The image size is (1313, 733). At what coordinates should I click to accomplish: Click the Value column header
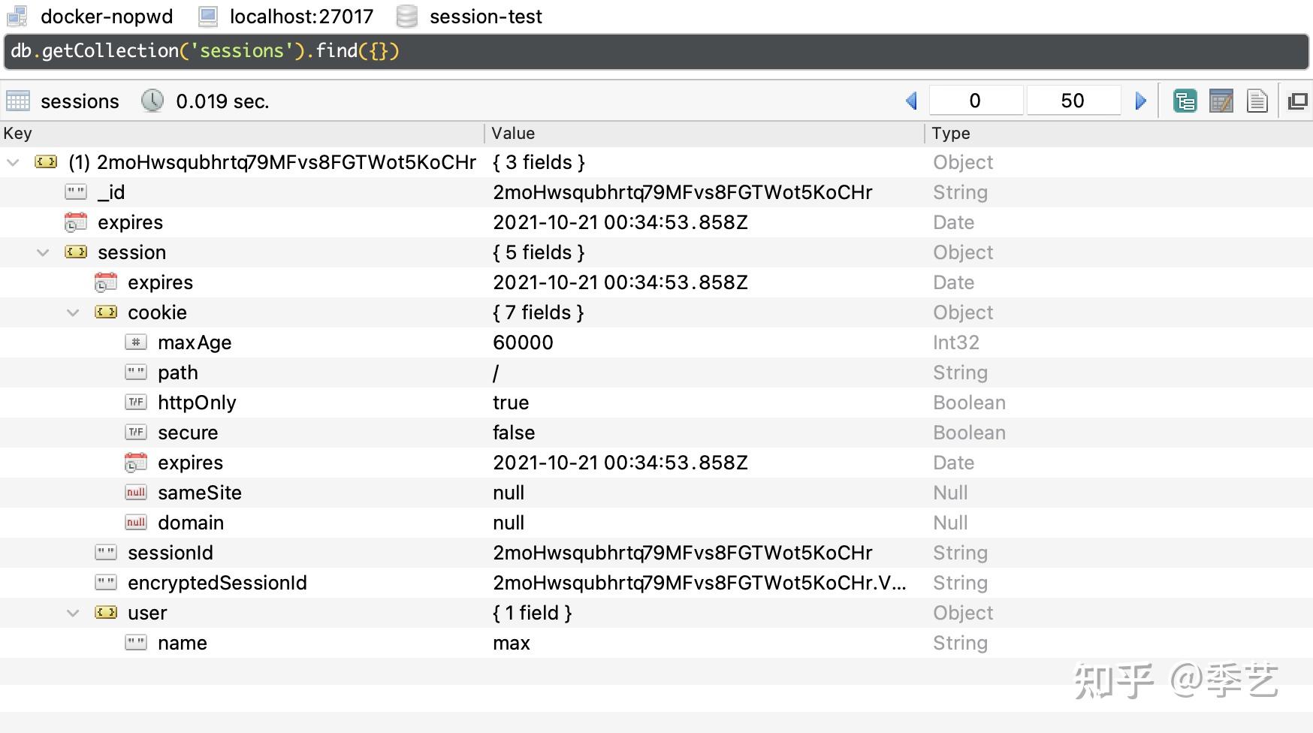tap(513, 134)
